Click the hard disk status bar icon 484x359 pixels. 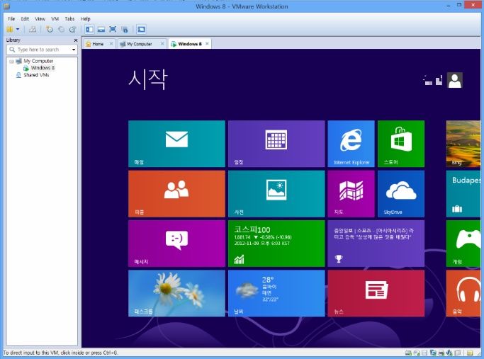click(x=408, y=353)
